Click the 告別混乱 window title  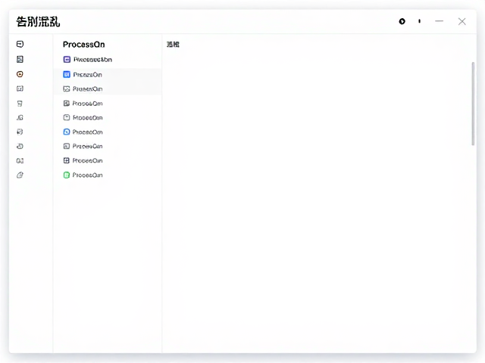pos(38,22)
